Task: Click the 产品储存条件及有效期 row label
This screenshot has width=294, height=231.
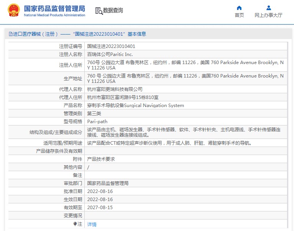Action: [x=59, y=151]
